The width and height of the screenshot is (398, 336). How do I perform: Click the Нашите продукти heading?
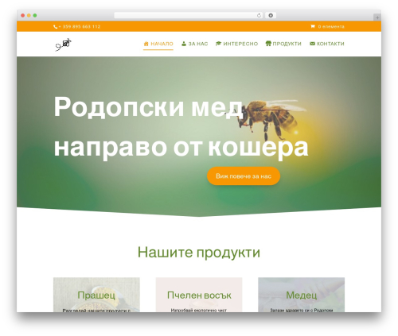[x=199, y=252]
